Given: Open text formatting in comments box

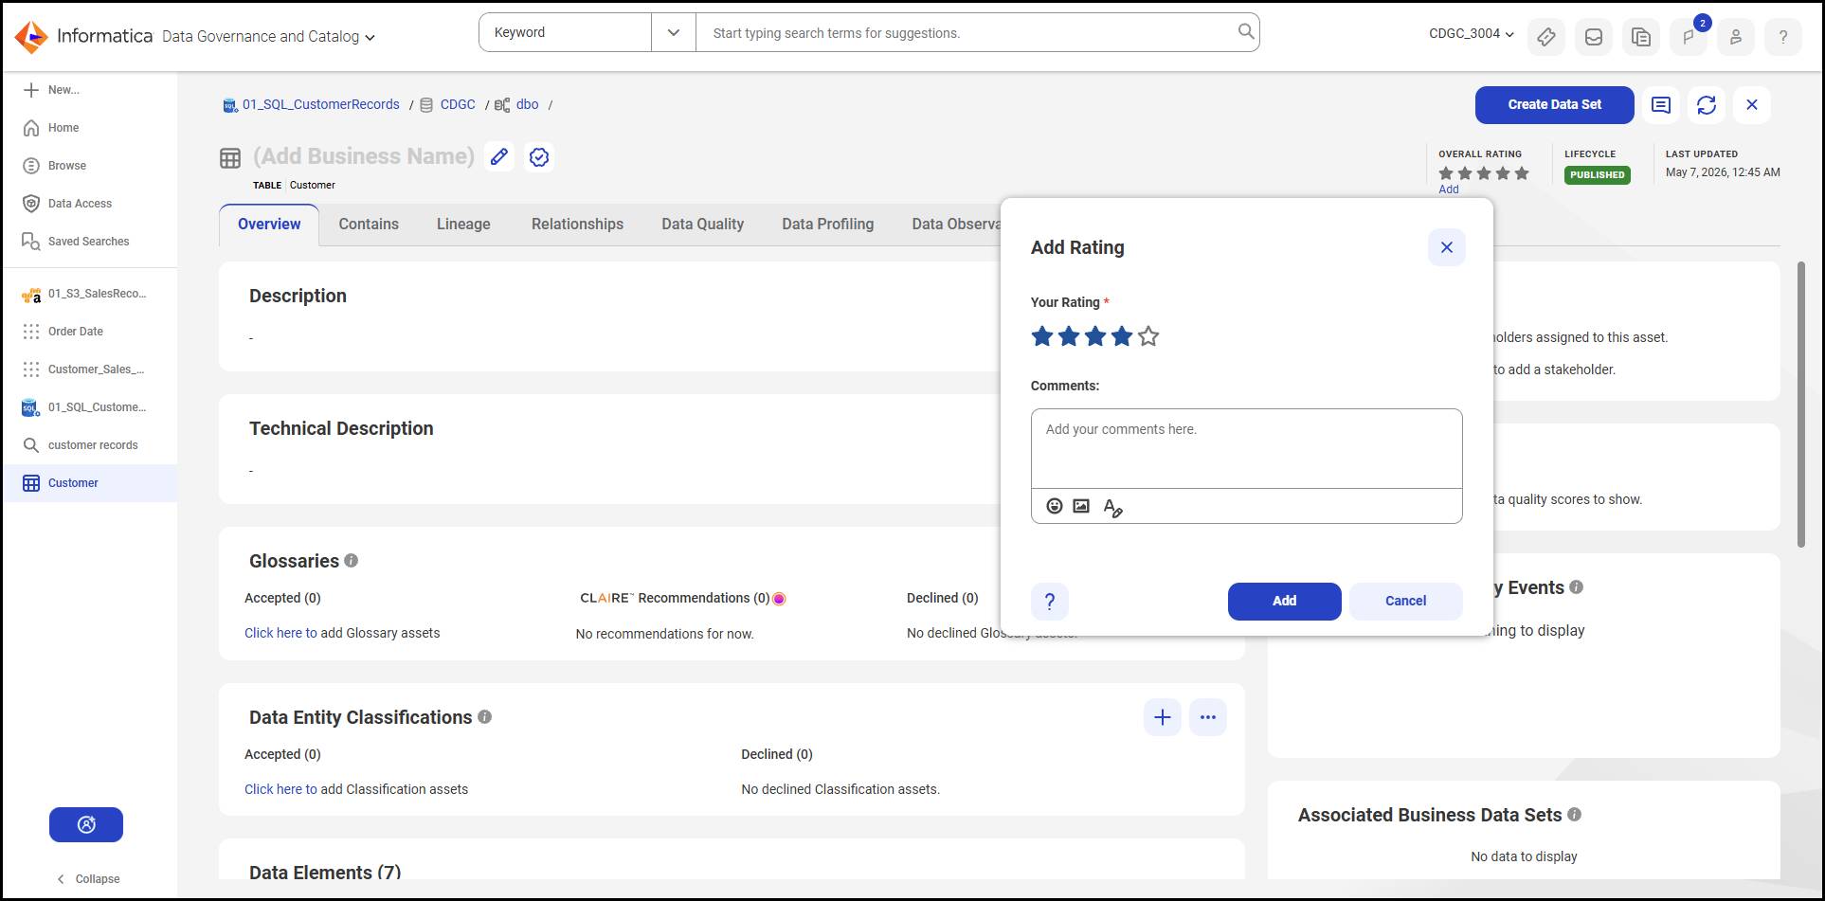Looking at the screenshot, I should click(1112, 507).
